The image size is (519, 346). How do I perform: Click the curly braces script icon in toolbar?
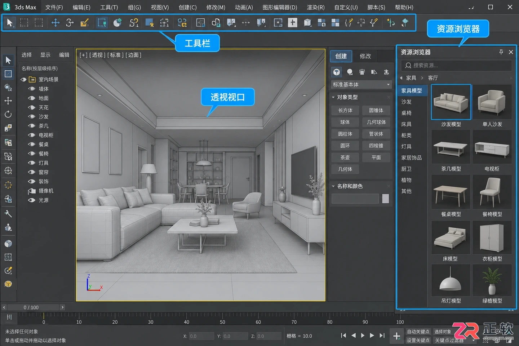coord(348,23)
